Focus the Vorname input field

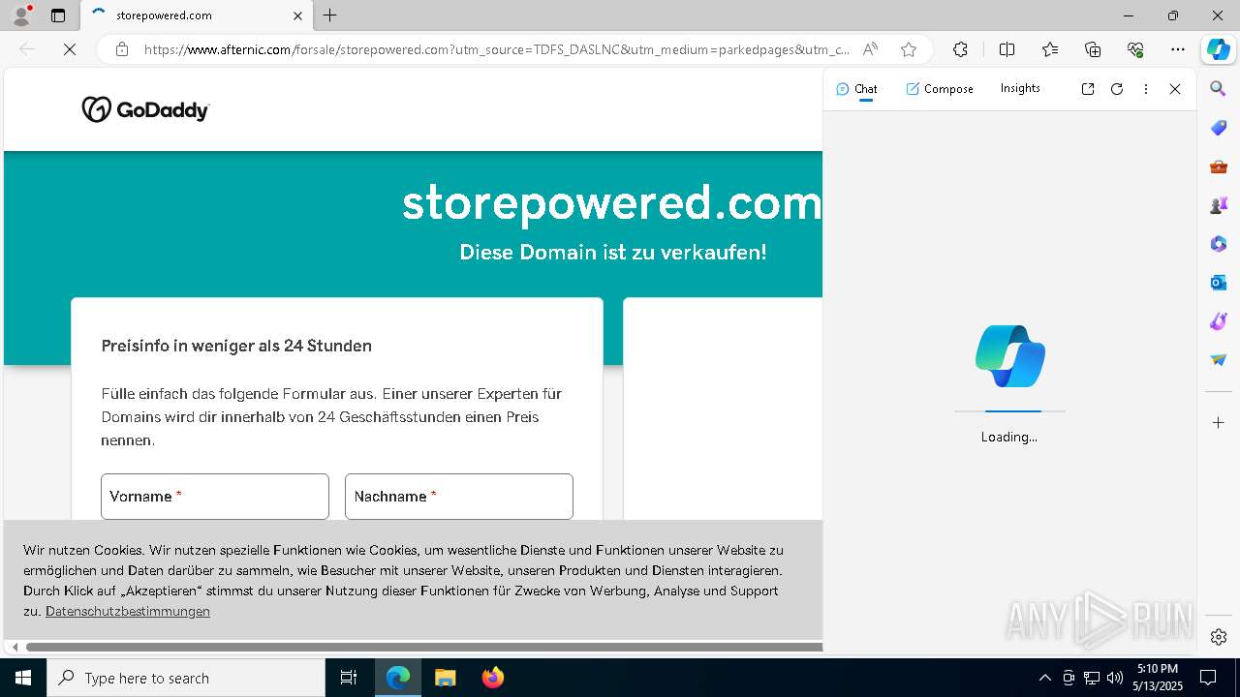(x=215, y=497)
